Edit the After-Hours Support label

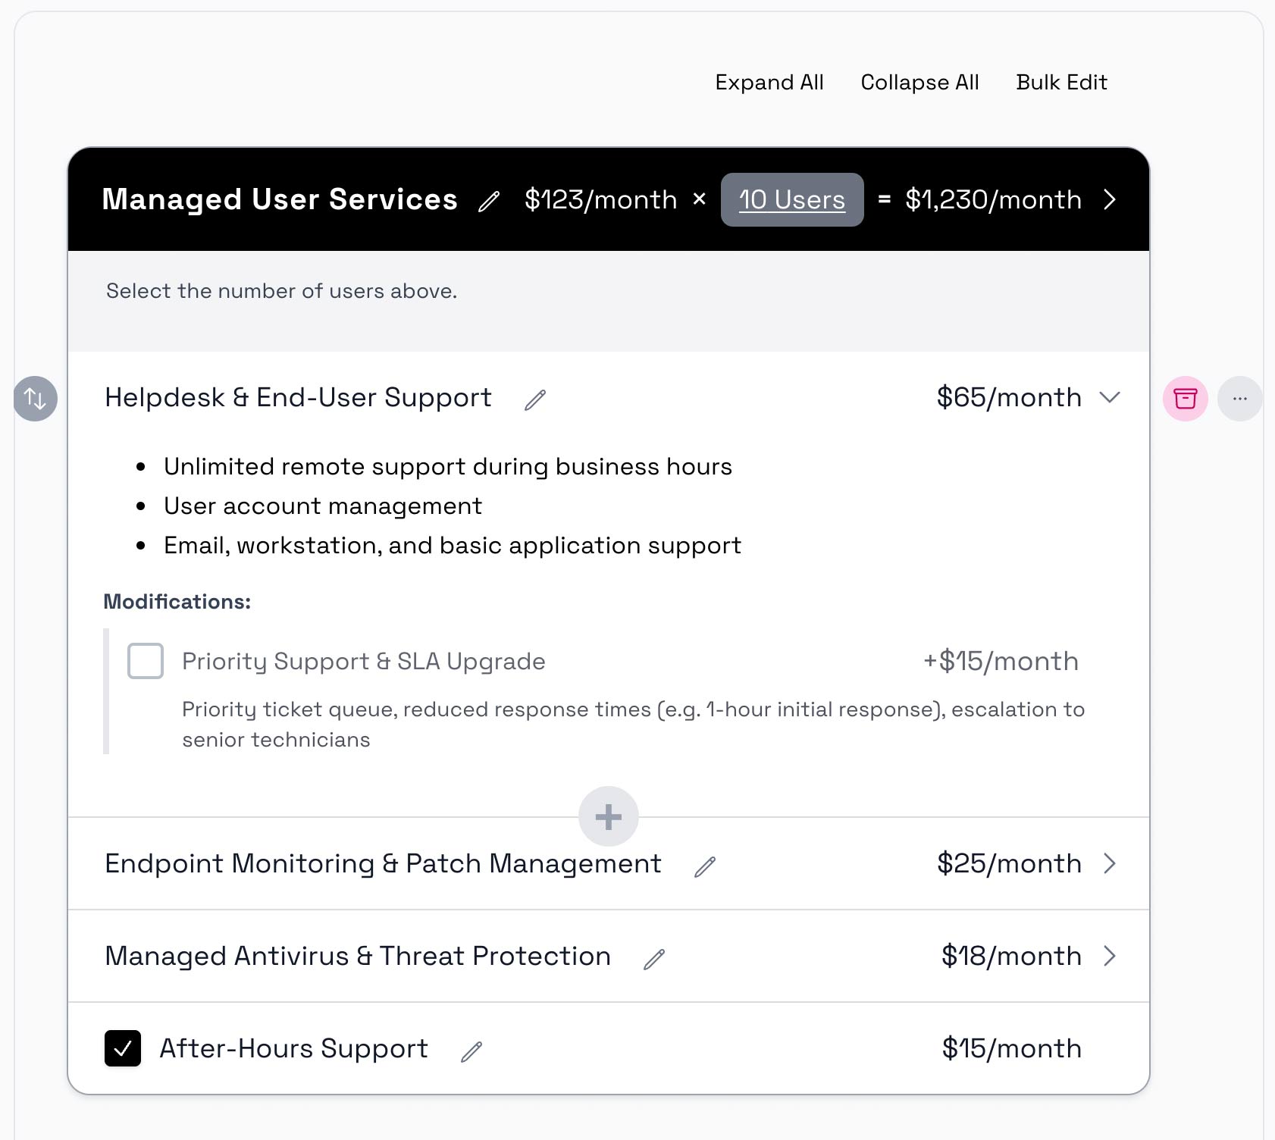471,1051
